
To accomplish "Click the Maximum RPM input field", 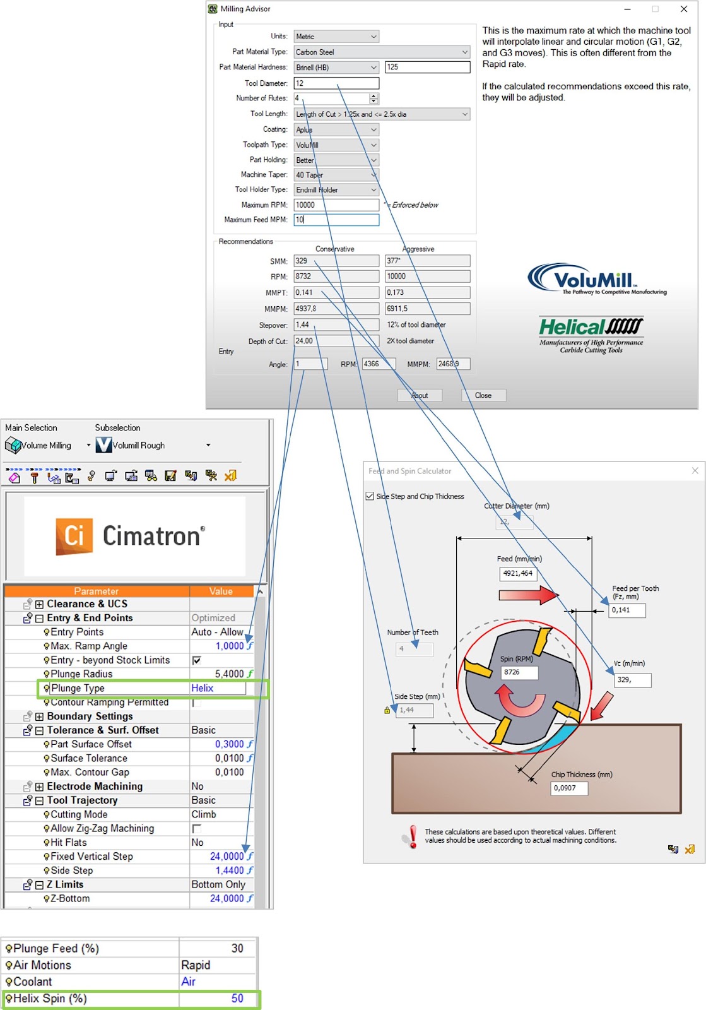I will 336,205.
